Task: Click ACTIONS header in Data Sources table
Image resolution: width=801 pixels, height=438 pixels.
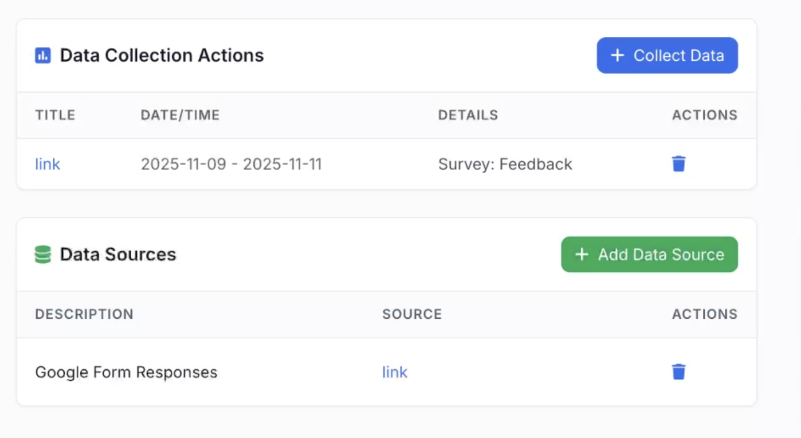Action: point(704,314)
